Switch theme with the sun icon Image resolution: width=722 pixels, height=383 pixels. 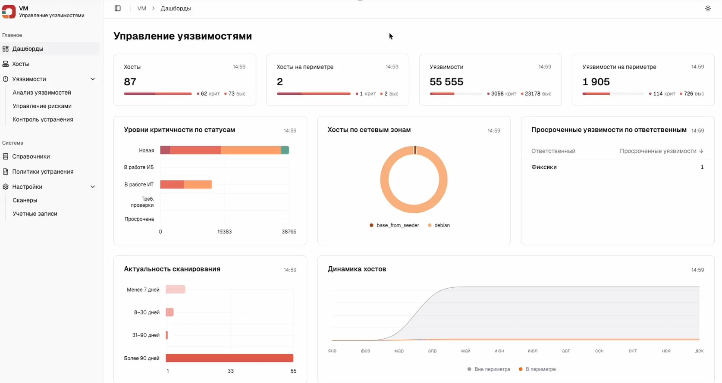pyautogui.click(x=708, y=9)
